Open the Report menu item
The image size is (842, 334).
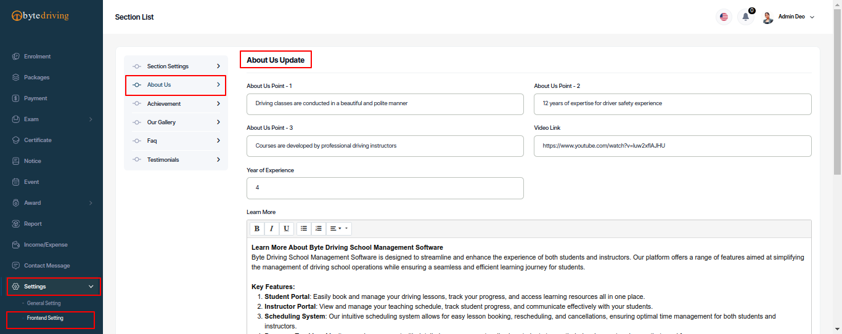pos(33,224)
